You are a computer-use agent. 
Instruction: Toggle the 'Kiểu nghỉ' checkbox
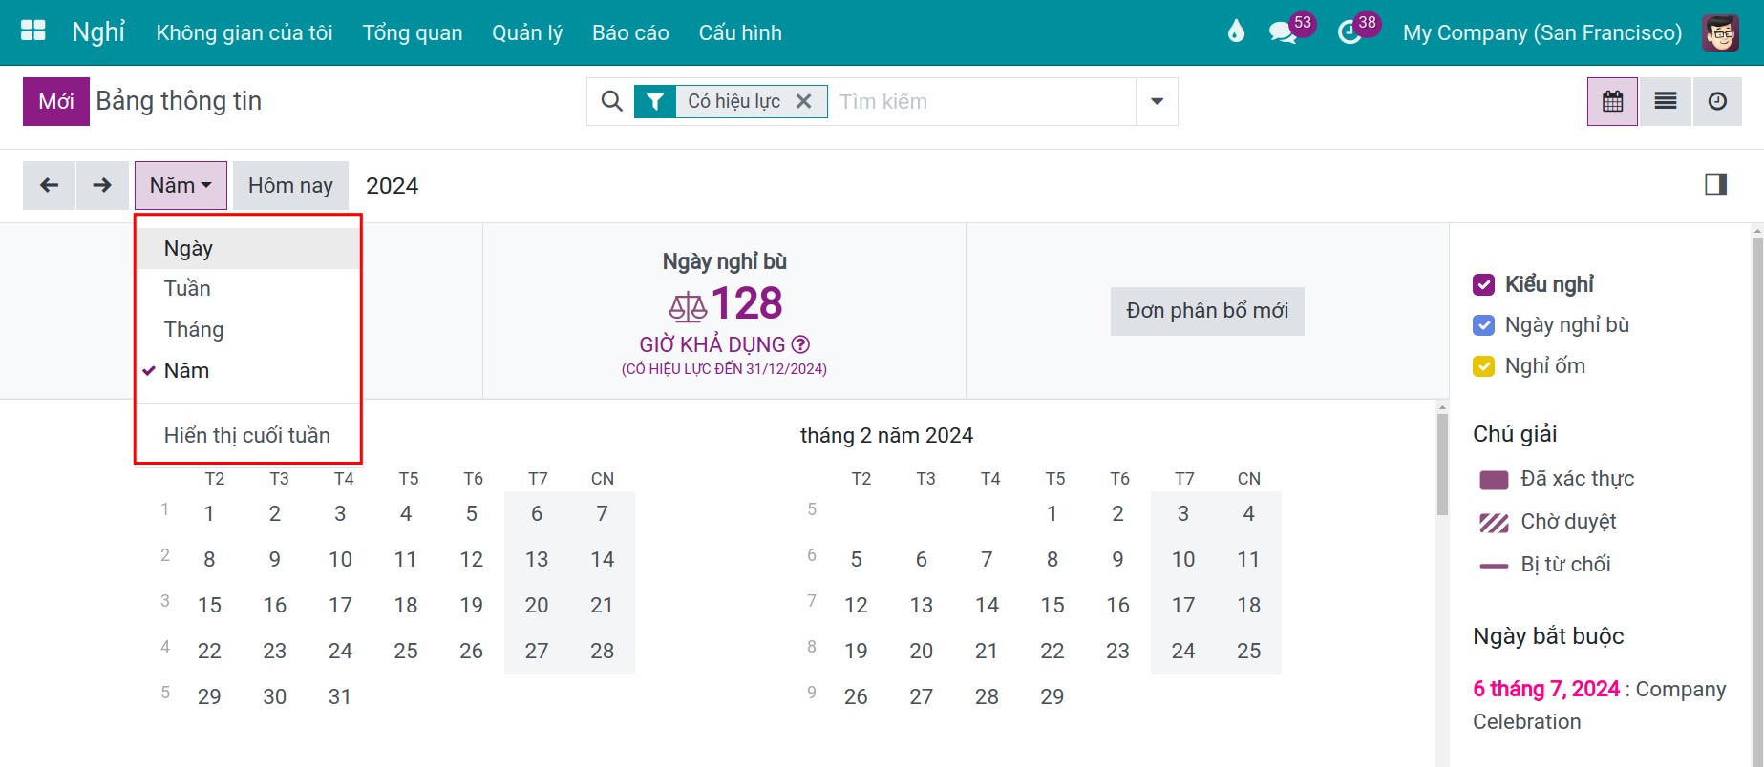click(1483, 284)
